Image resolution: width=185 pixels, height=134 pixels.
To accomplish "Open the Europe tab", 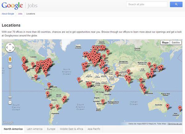I will pos(51,129).
